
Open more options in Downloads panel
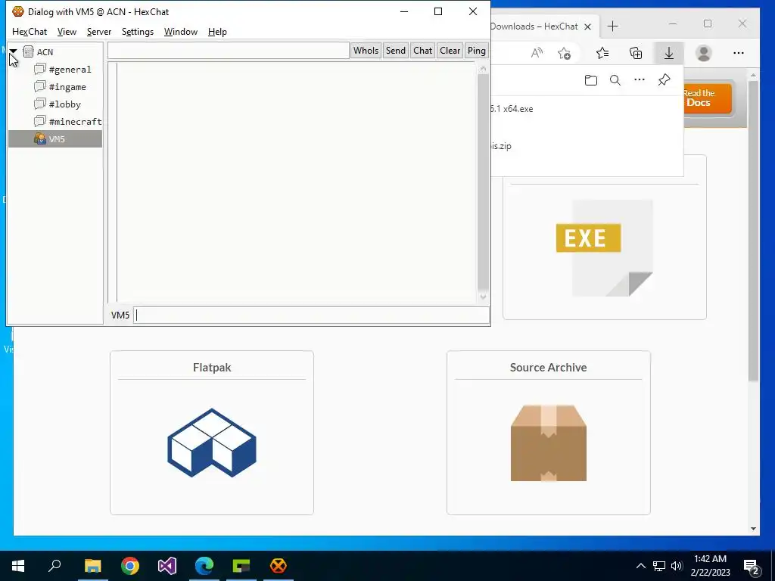(x=639, y=80)
